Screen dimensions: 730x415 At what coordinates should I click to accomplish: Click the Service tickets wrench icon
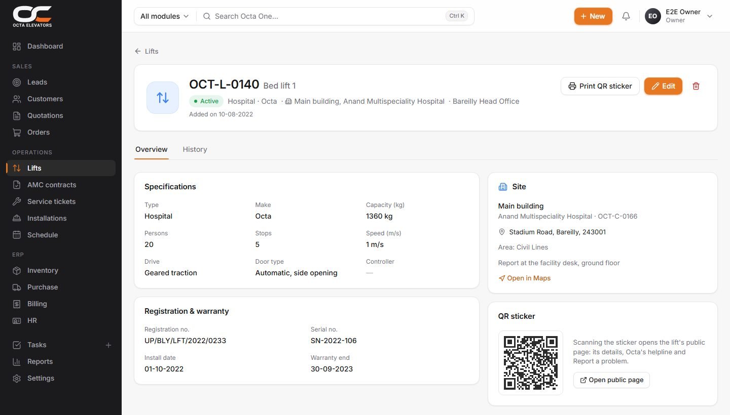pyautogui.click(x=17, y=202)
